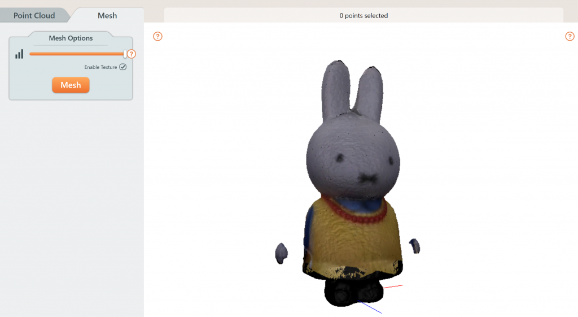Uncheck the Enable Texture checkbox
This screenshot has height=317, width=578.
[122, 67]
